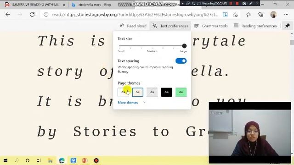294x165 pixels.
Task: Open Bandicam drawing pencil tool
Action: pos(251,3)
